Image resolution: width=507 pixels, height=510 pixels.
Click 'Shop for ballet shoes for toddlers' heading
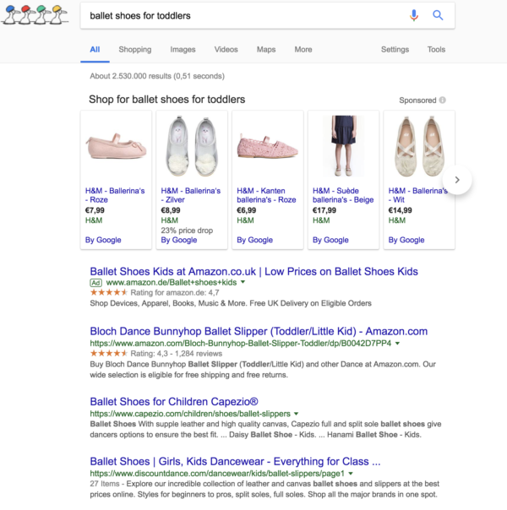(x=167, y=99)
